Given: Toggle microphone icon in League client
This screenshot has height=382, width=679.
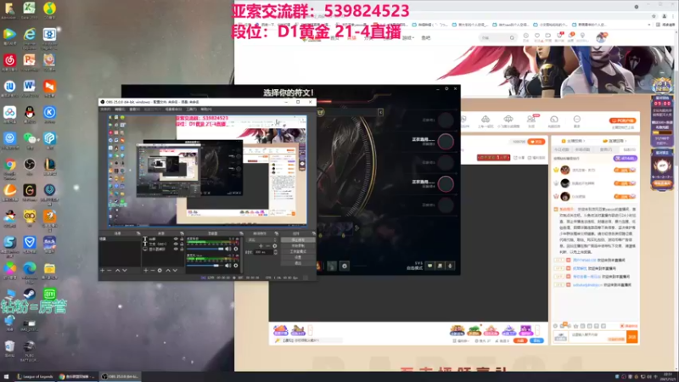Looking at the screenshot, I should point(451,266).
